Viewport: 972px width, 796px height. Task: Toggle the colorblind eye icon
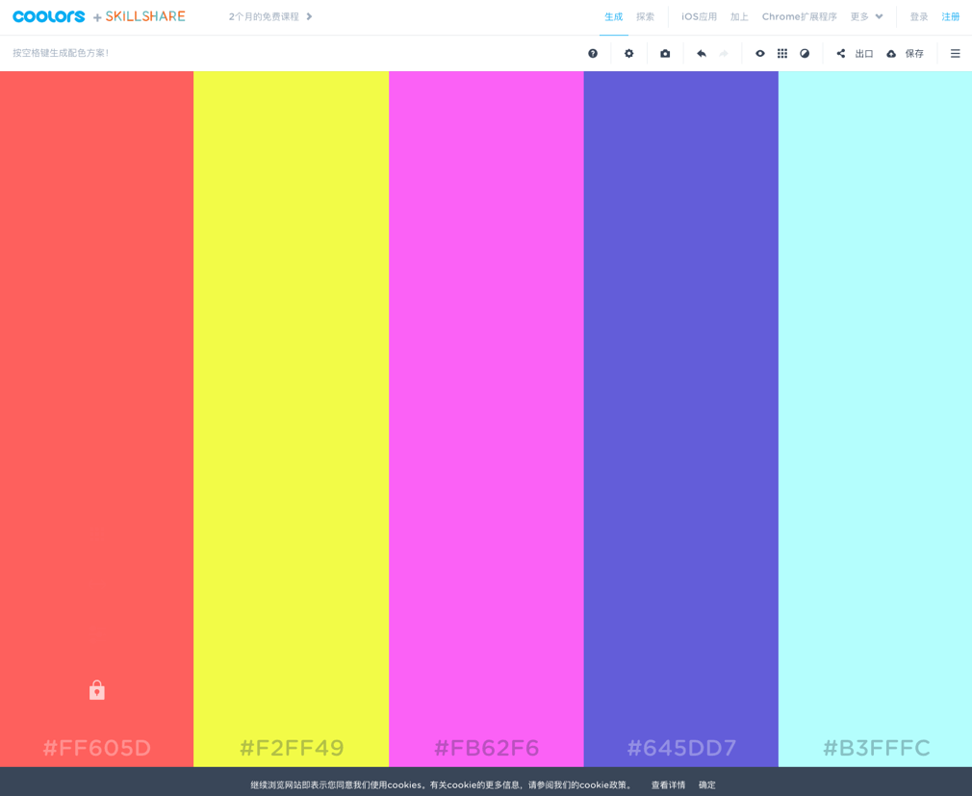tap(759, 53)
